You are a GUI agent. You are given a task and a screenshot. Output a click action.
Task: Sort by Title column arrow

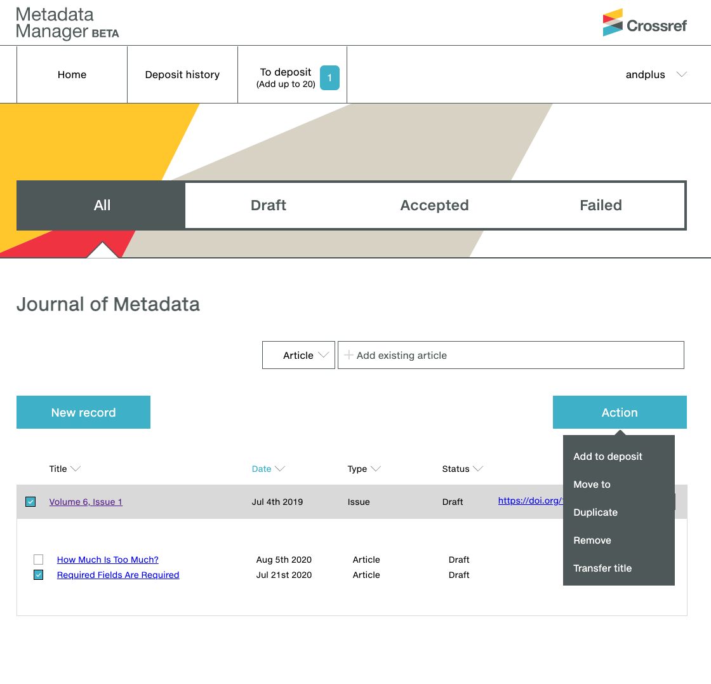click(76, 469)
